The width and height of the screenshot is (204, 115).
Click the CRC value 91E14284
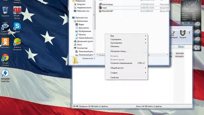tap(179, 53)
